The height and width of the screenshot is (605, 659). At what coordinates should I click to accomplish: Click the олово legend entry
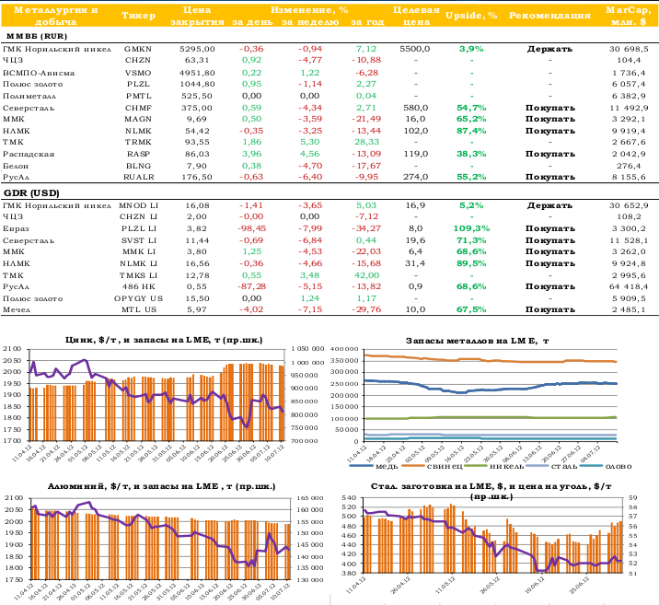click(607, 466)
